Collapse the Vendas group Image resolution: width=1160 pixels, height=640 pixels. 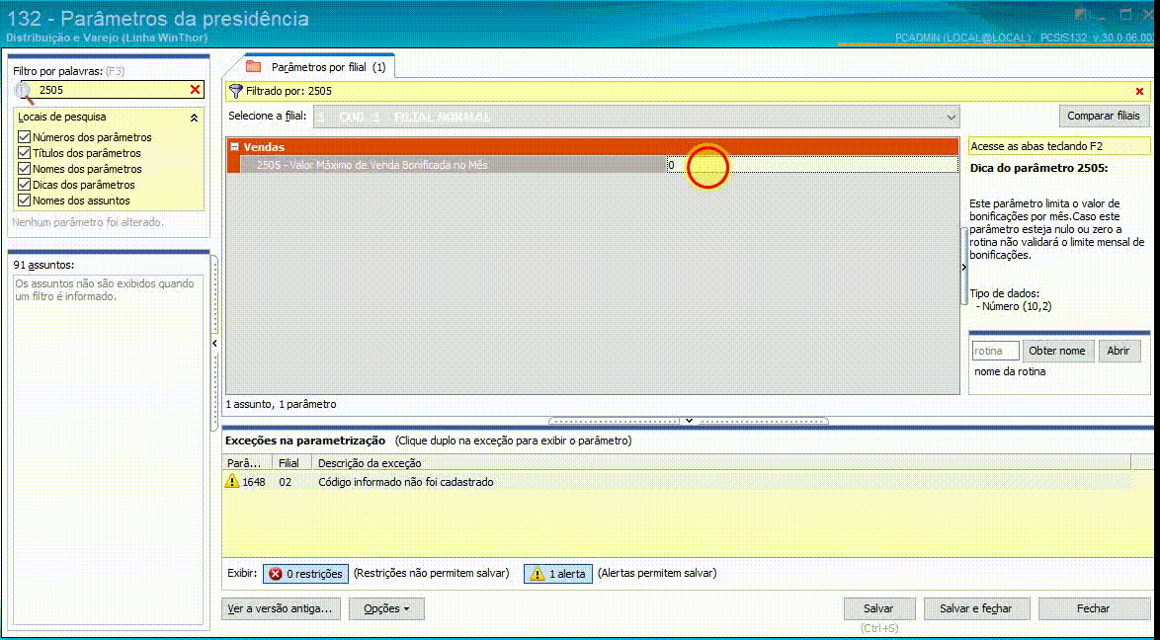[x=234, y=147]
